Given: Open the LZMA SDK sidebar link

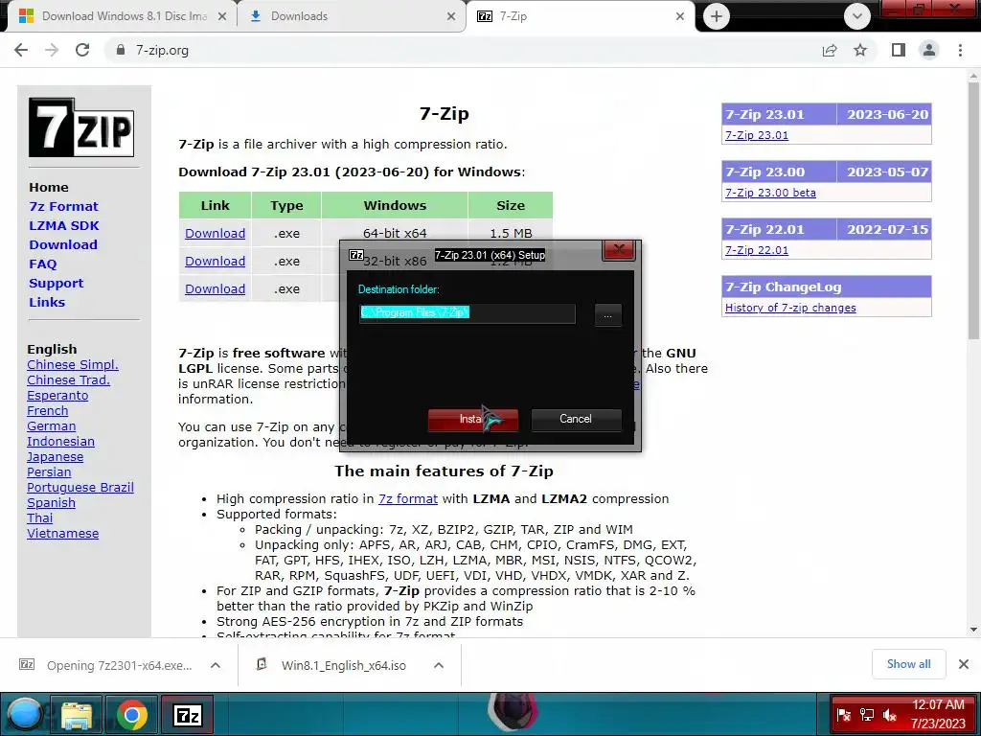Looking at the screenshot, I should [x=64, y=225].
